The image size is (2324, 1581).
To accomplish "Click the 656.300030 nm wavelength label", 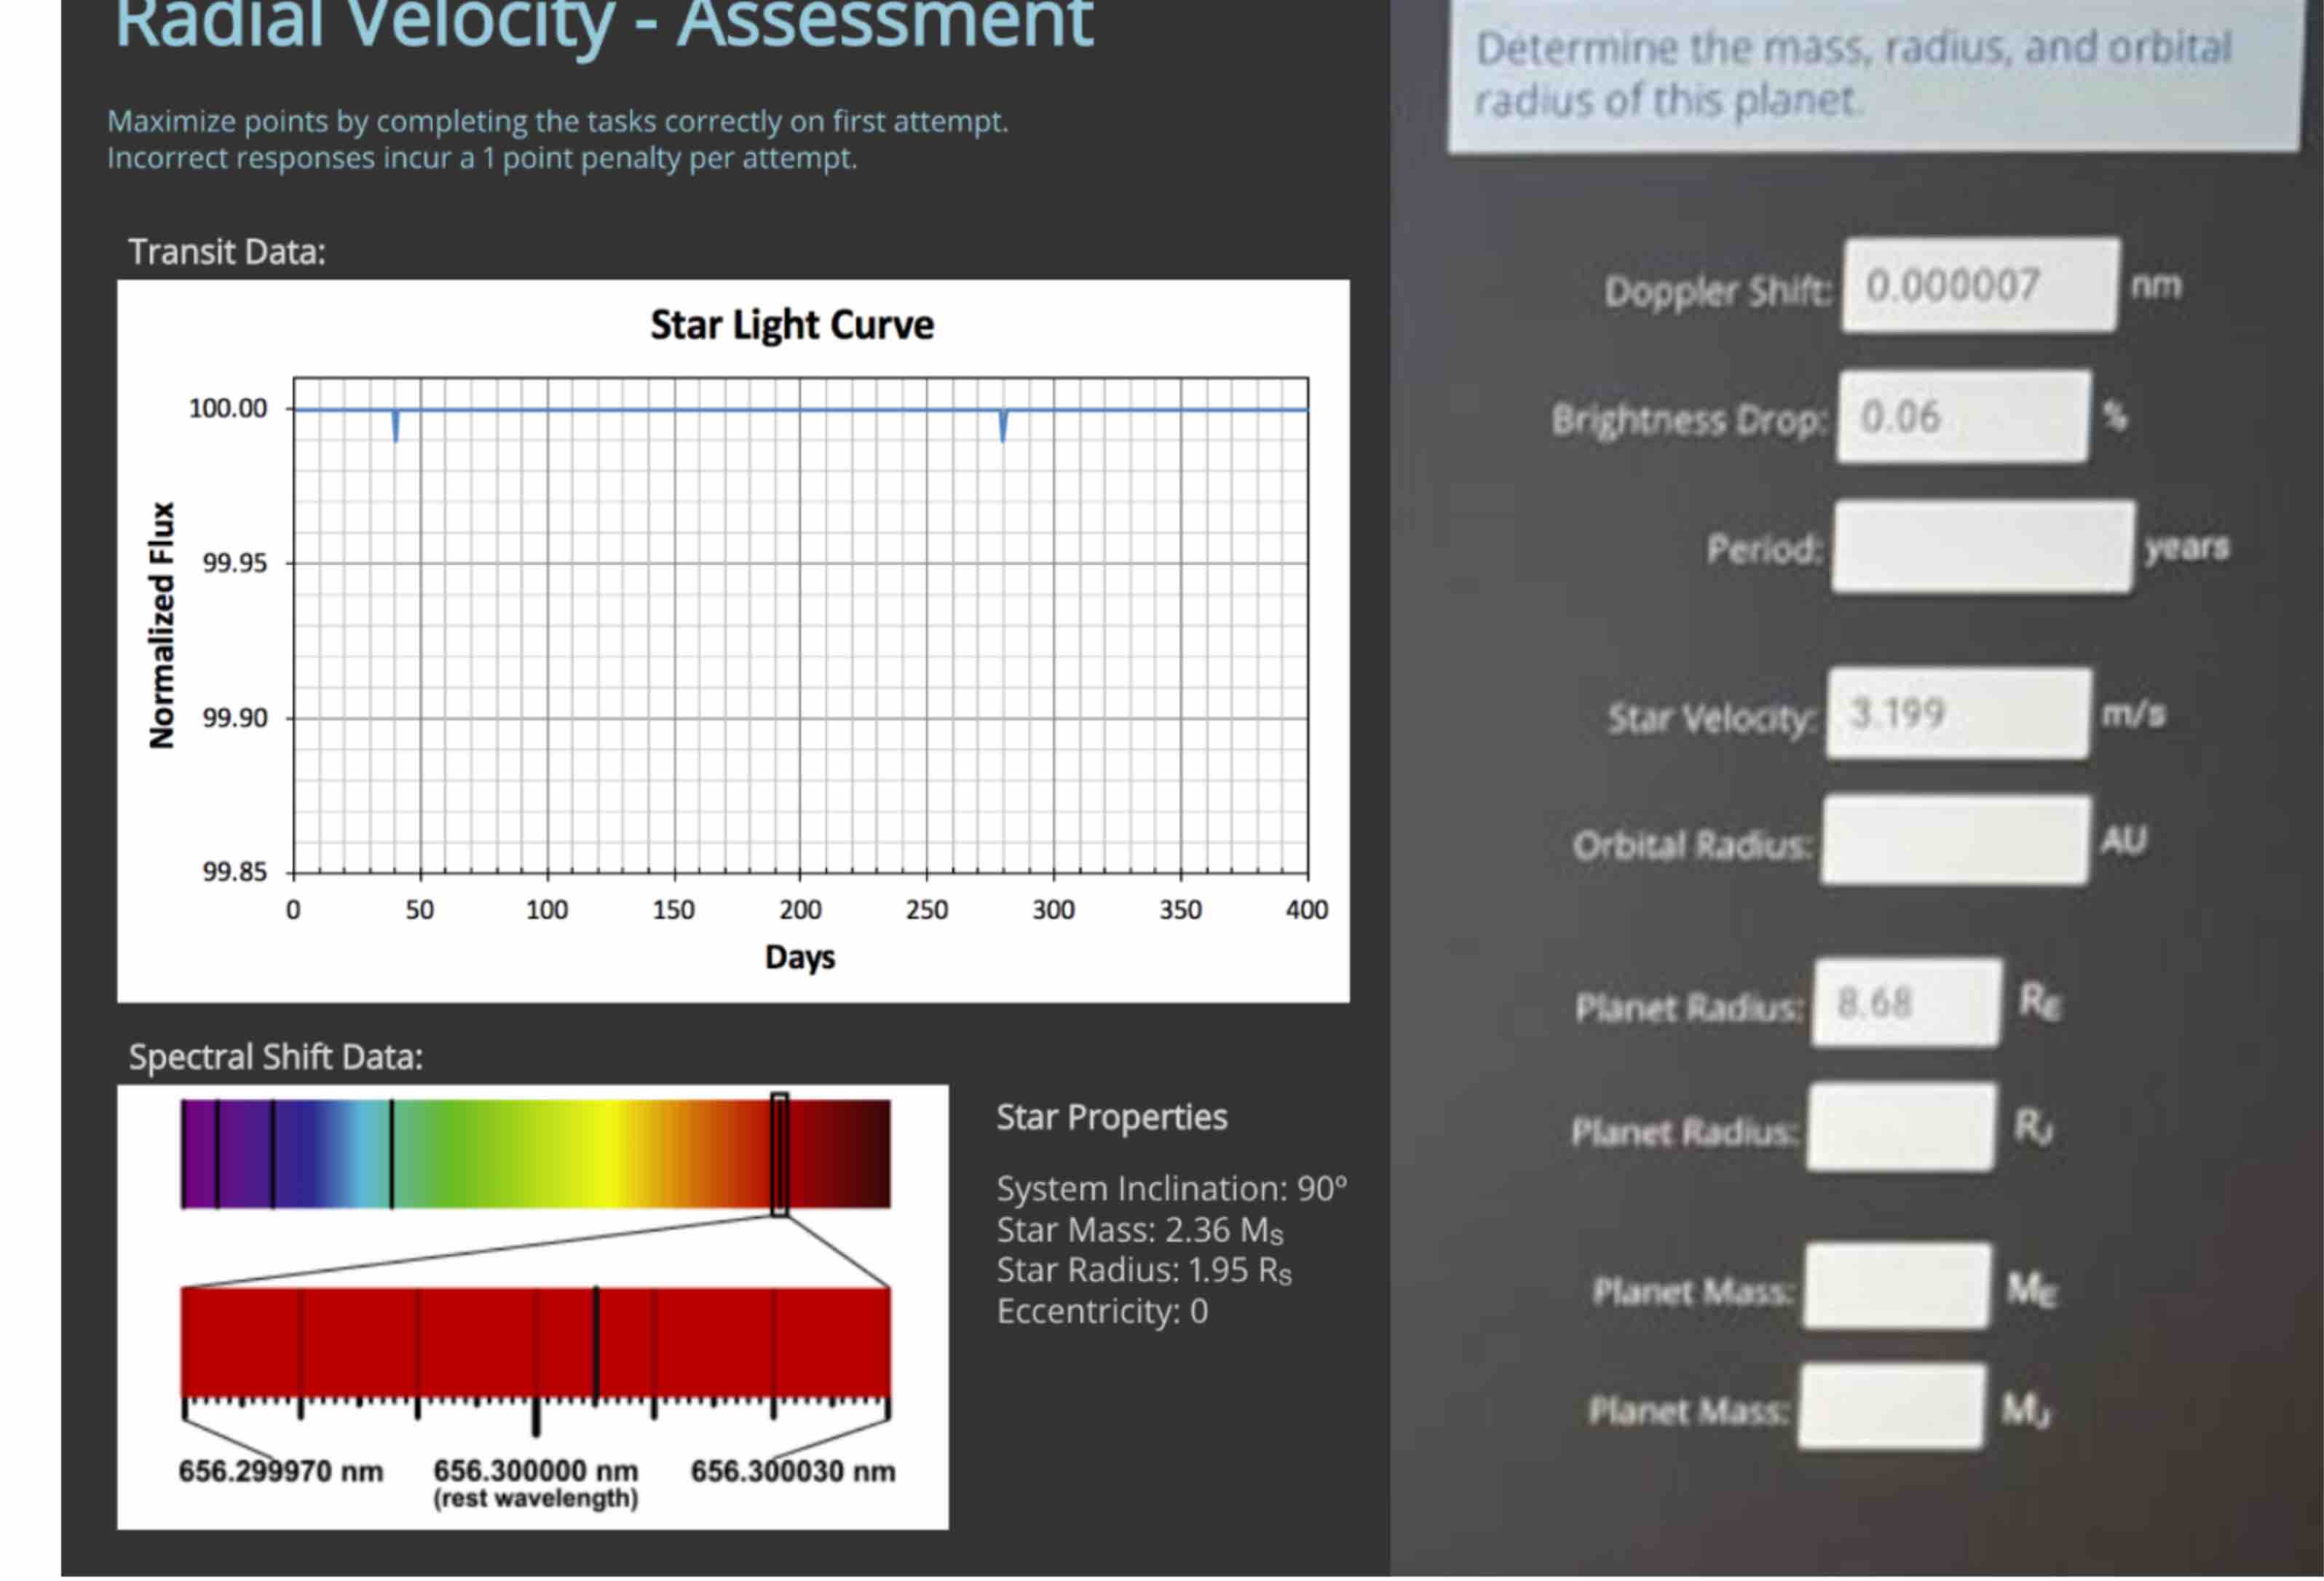I will (x=792, y=1472).
